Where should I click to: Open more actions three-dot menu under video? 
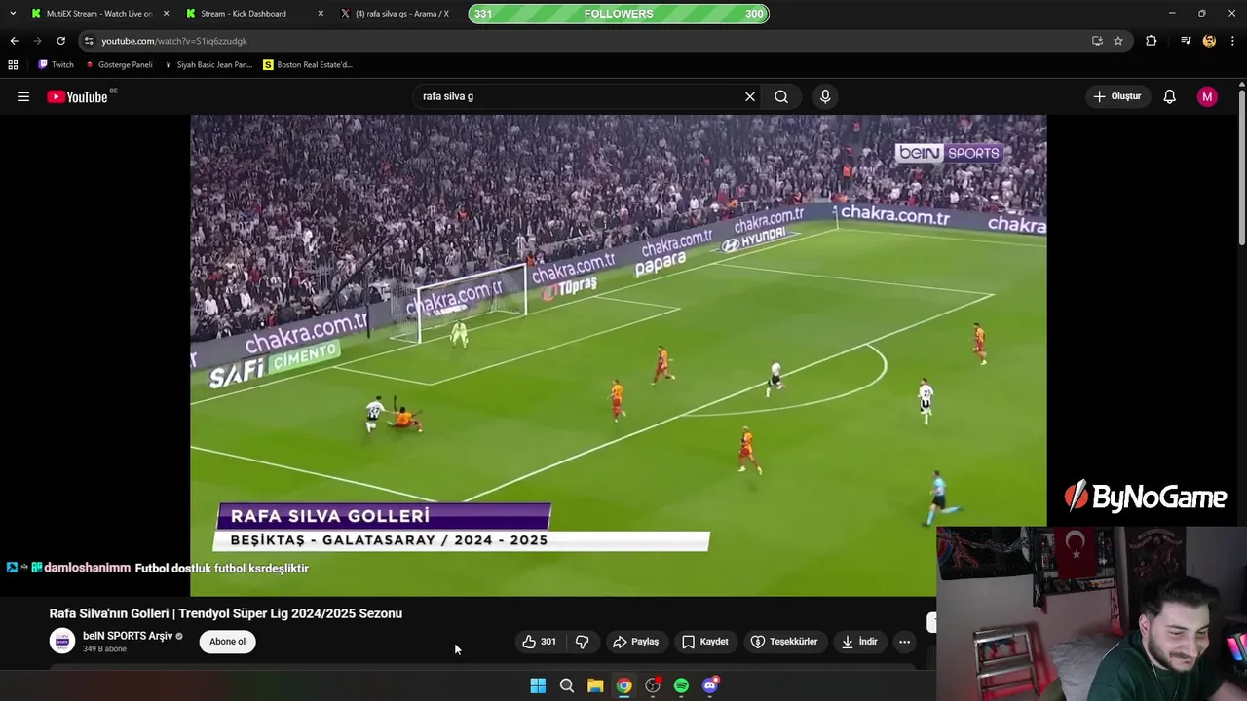904,642
